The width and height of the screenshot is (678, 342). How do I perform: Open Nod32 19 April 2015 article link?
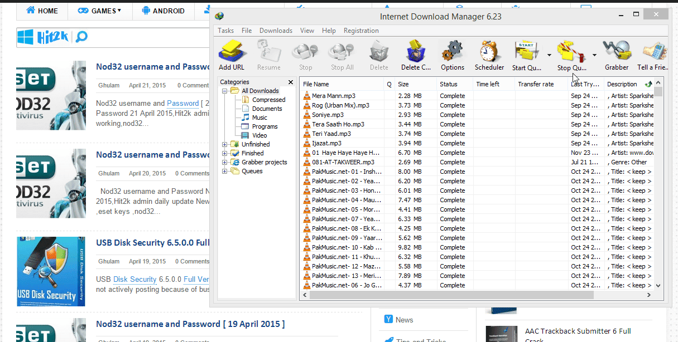[x=190, y=324]
